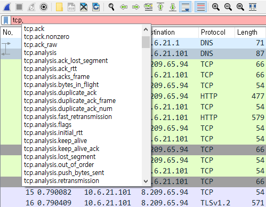
Task: Stop capturing packets square icon
Action: tap(19, 7)
